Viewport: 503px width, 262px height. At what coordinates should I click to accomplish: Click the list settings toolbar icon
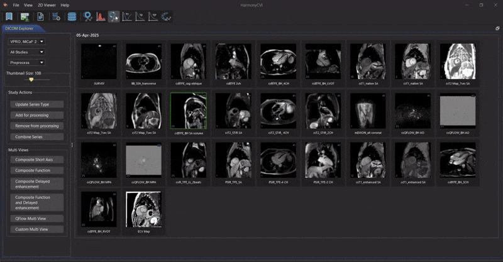click(56, 17)
